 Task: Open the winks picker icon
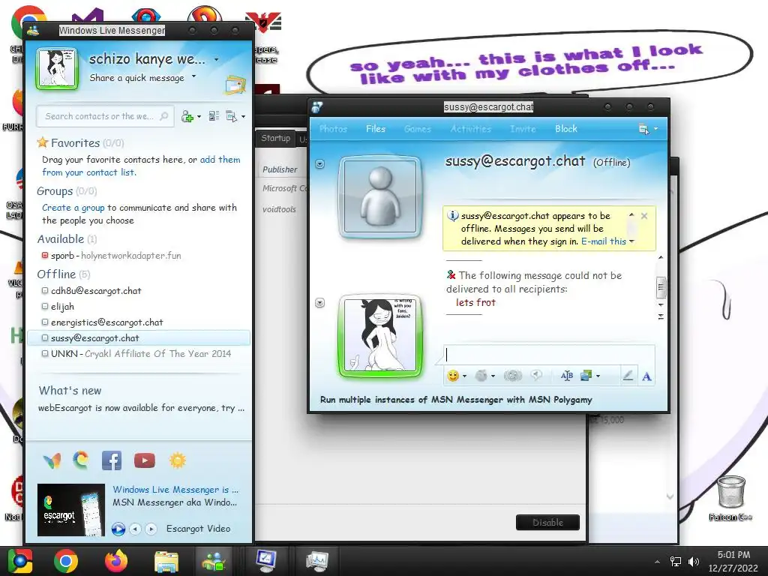pyautogui.click(x=481, y=376)
